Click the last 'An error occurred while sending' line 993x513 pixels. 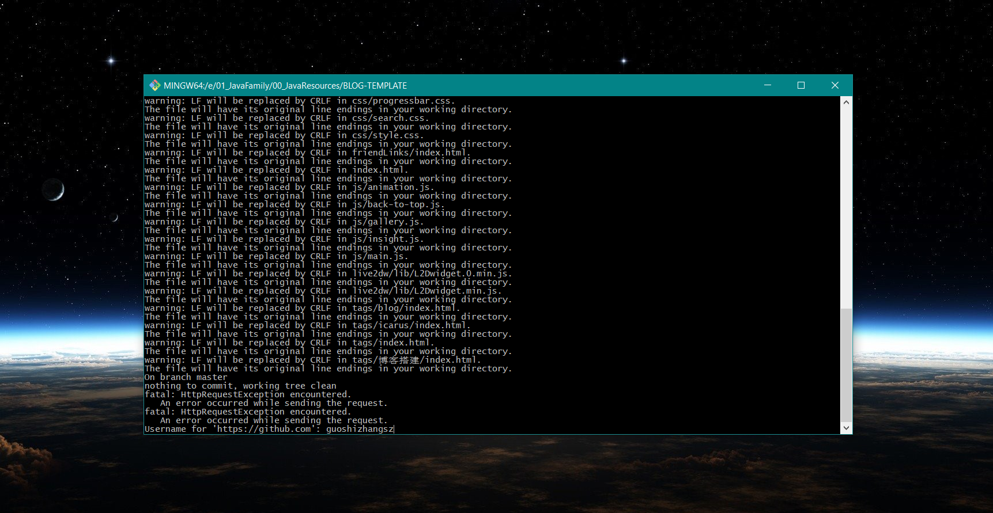point(273,420)
